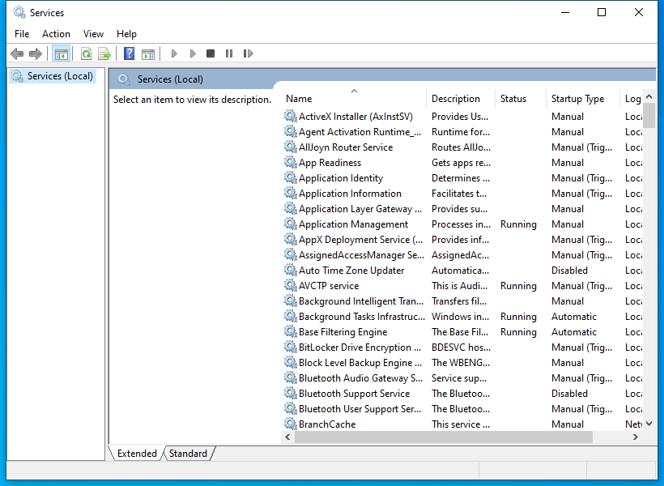The width and height of the screenshot is (664, 486).
Task: Toggle Show/Hide Console Tree icon
Action: (x=61, y=53)
